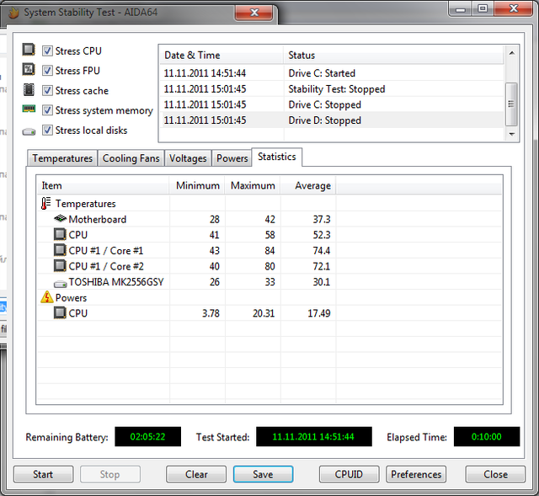Viewport: 539px width, 496px height.
Task: Uncheck the Stress CPU checkbox
Action: point(48,51)
